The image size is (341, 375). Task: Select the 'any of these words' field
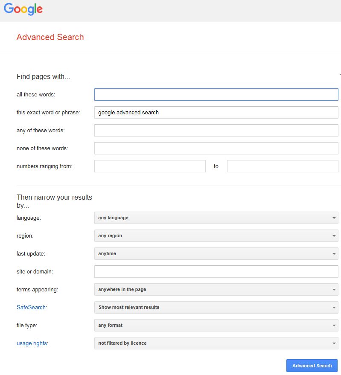pyautogui.click(x=216, y=130)
